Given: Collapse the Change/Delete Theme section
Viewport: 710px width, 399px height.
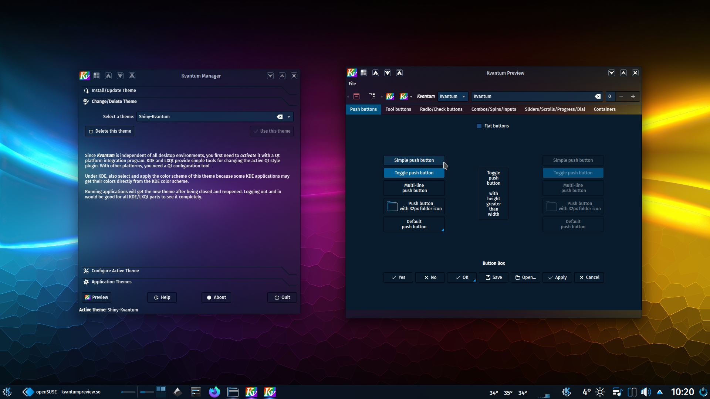Looking at the screenshot, I should (x=189, y=102).
